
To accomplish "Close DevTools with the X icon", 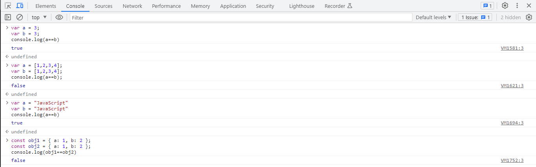I will (x=528, y=6).
